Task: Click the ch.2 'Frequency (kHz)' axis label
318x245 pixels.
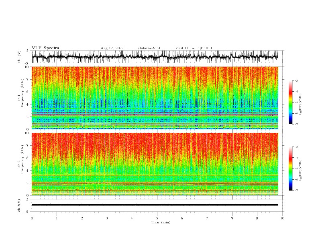Action: click(22, 159)
